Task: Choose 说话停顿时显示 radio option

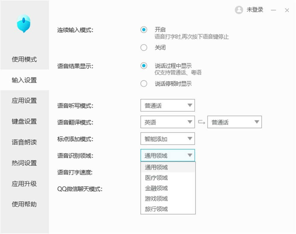Action: pos(144,83)
